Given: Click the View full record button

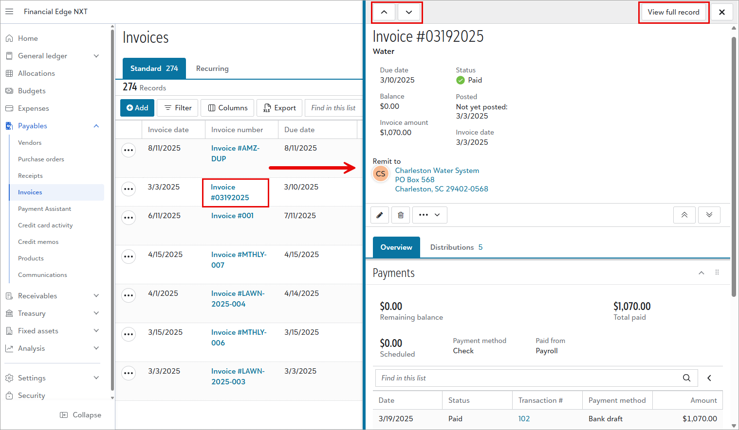Looking at the screenshot, I should tap(674, 12).
